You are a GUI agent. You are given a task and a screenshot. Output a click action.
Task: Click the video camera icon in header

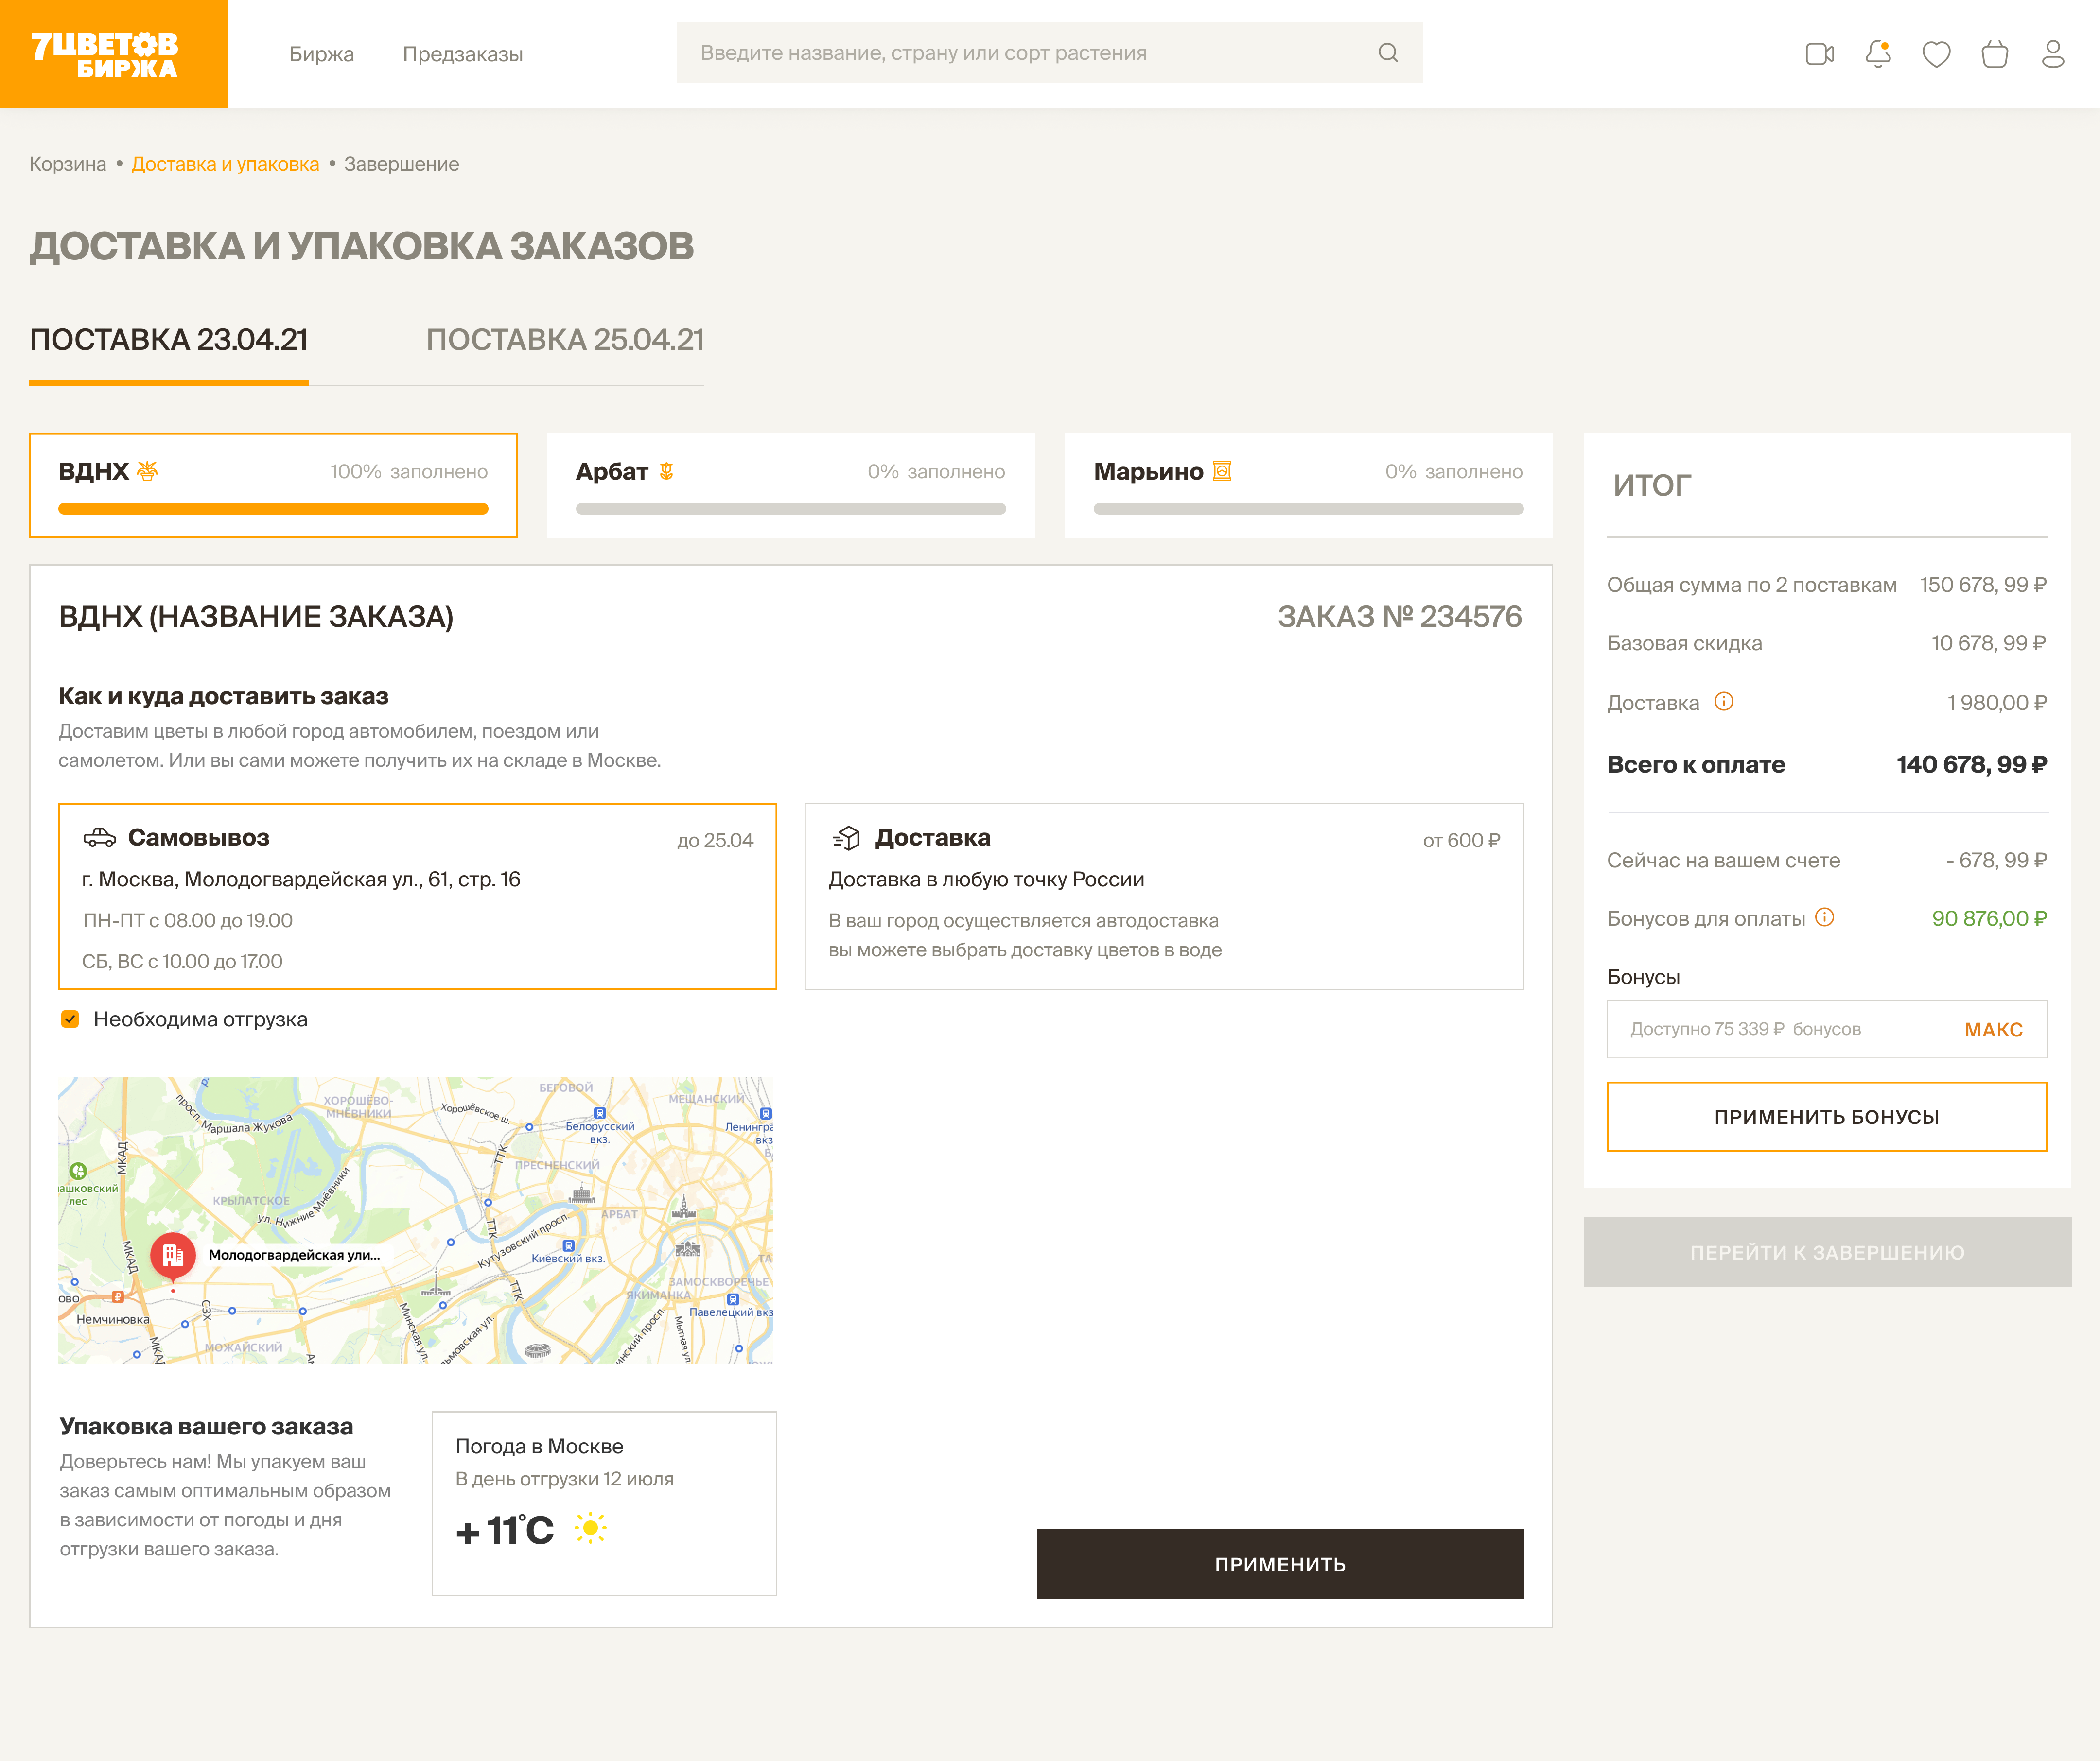1819,54
